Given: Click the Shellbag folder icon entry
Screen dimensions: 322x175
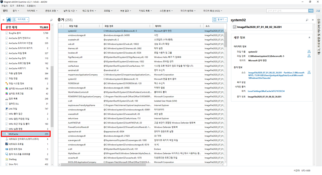Looking at the screenshot, I should 7,160.
